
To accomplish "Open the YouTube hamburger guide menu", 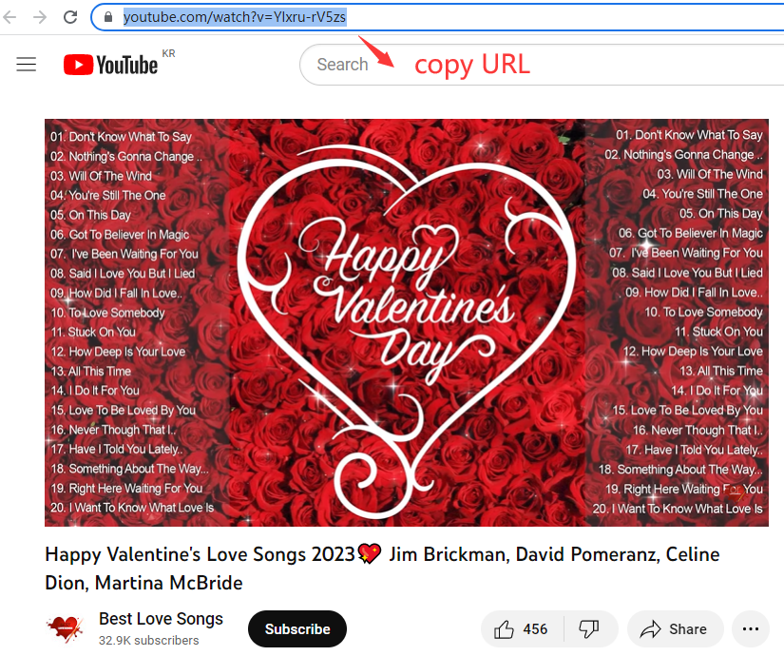I will pos(27,65).
